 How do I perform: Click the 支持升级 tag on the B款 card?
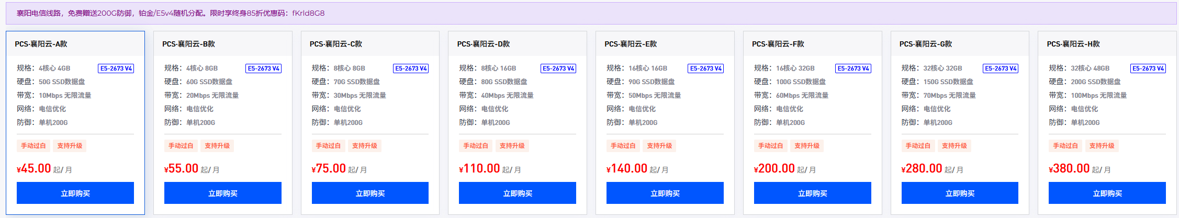point(217,146)
